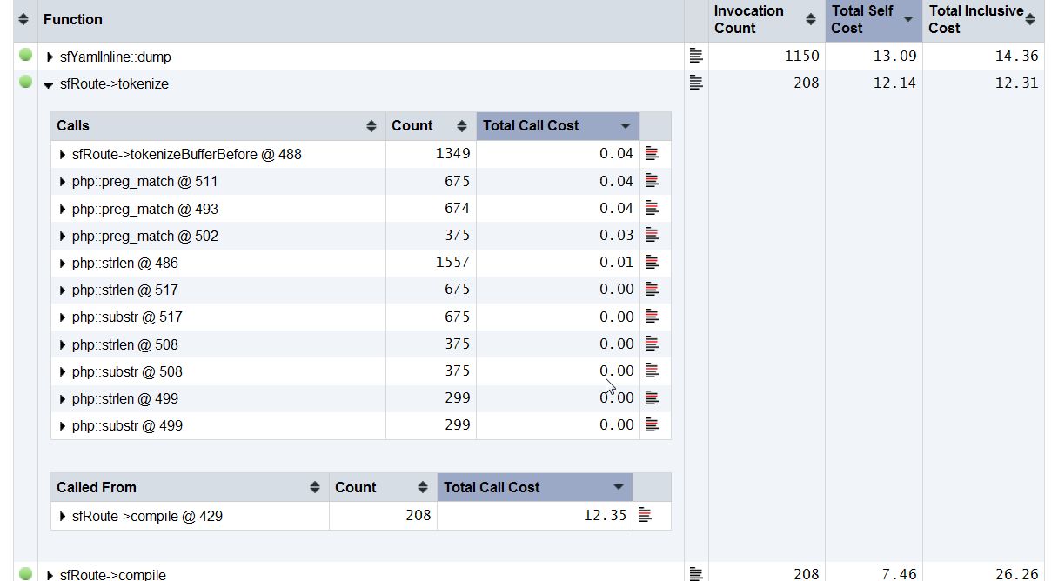Click the red-lined icon for php::preg_match @ 511

652,181
